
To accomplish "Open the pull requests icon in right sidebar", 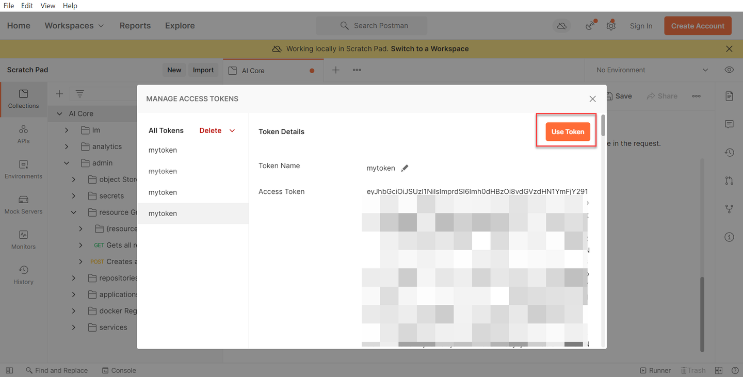I will click(729, 181).
